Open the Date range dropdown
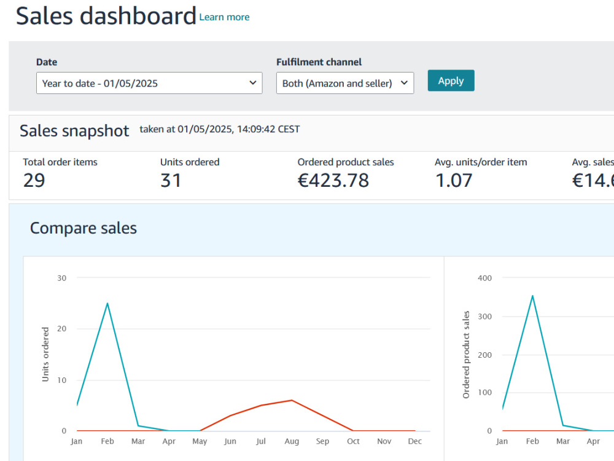This screenshot has height=461, width=614. (149, 83)
